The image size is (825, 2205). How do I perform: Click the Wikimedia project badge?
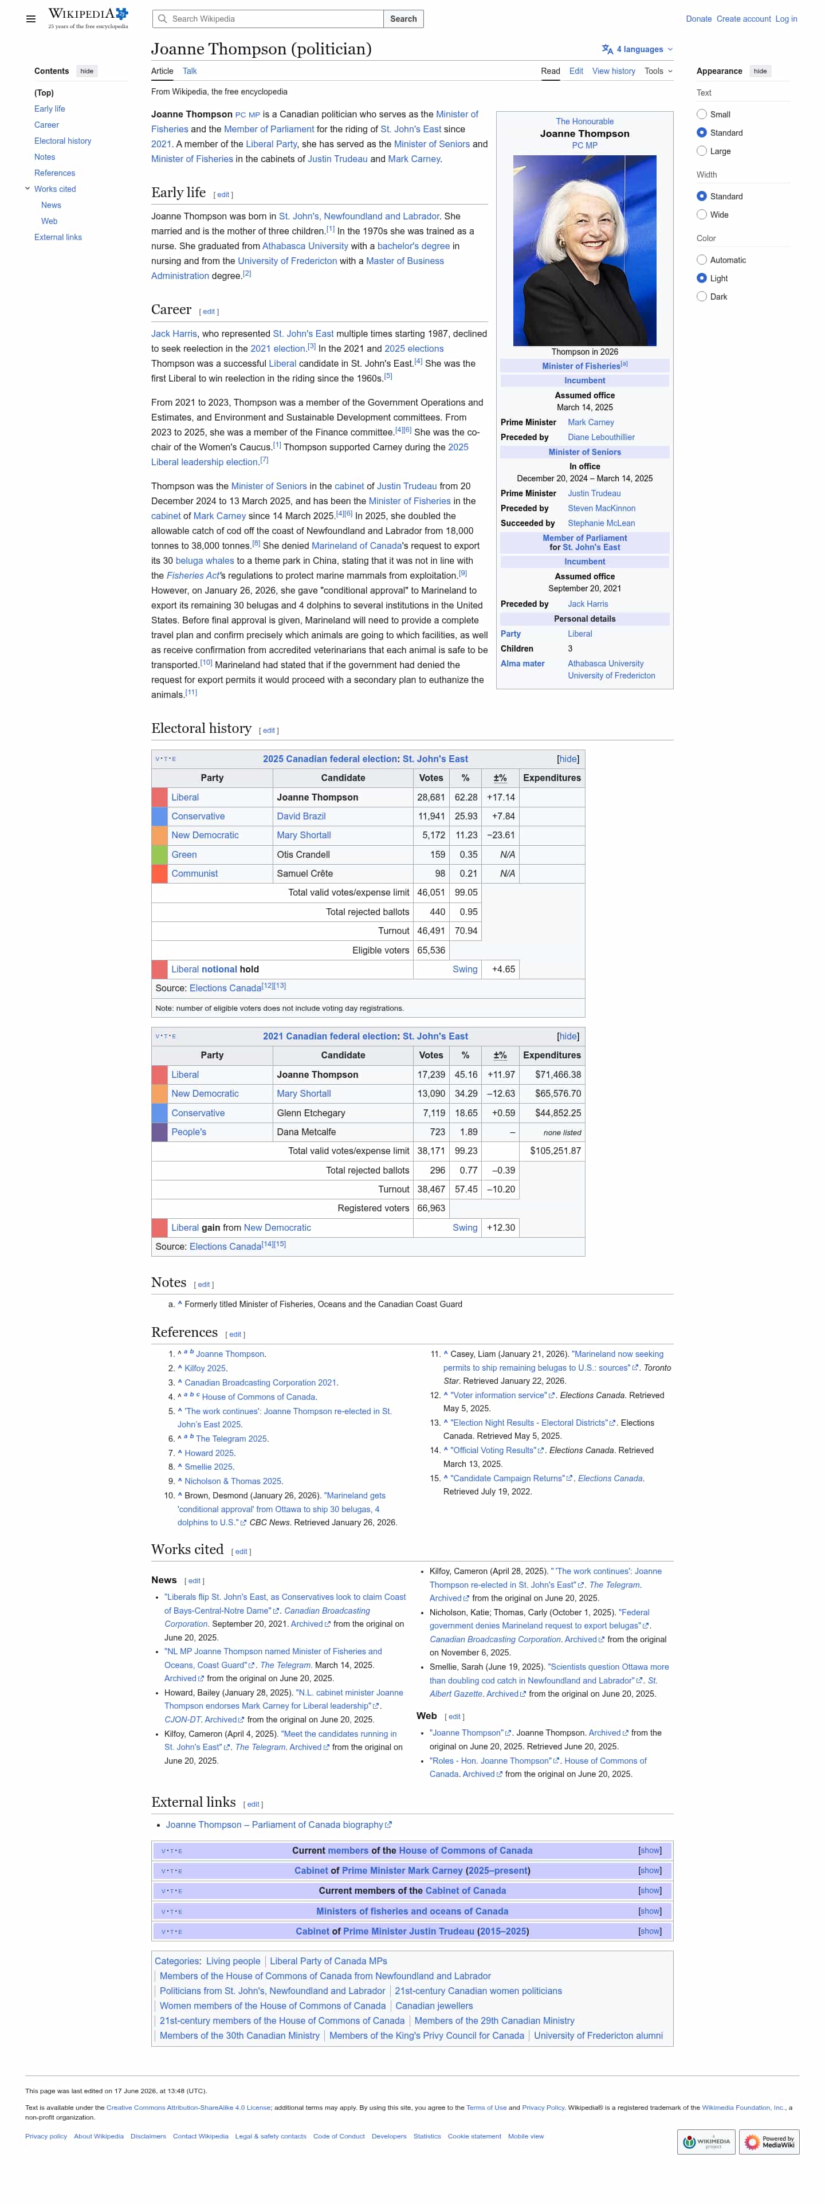[x=706, y=2141]
